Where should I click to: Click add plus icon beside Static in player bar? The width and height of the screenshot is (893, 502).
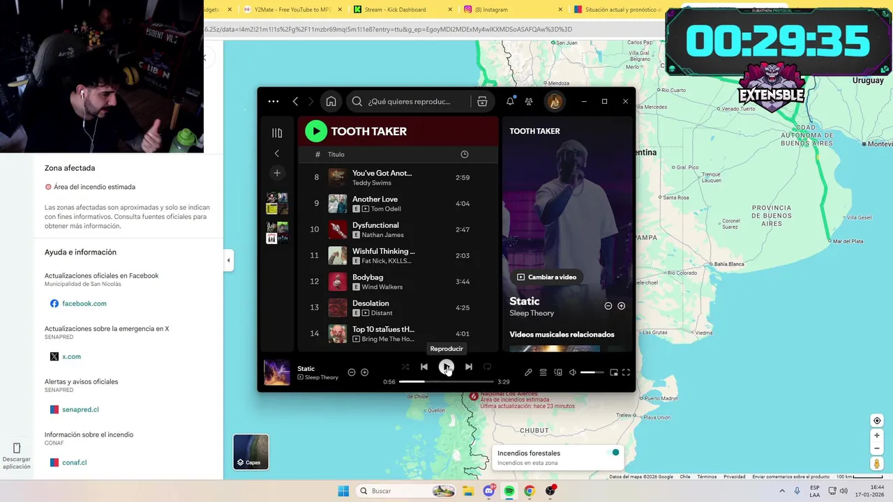click(x=364, y=372)
